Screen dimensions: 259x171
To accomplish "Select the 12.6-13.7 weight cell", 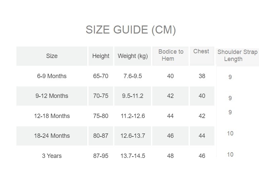I will [133, 136].
